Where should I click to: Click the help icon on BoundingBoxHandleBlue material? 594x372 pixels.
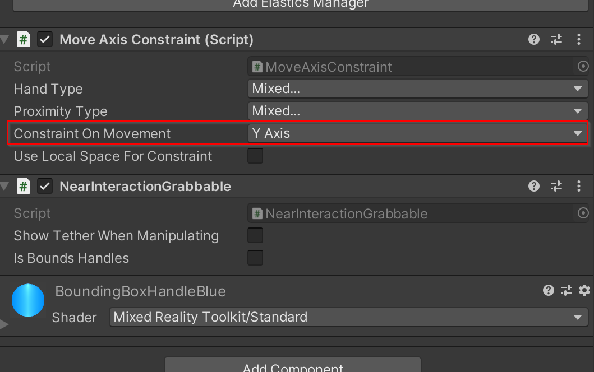(x=548, y=291)
